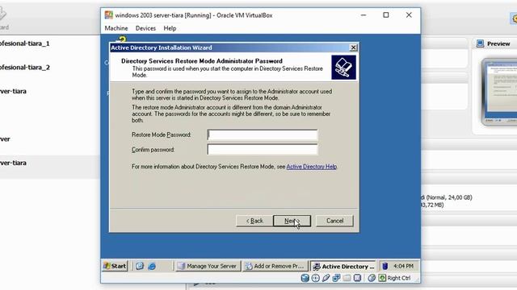Launch Internet Explorer from quick launch
This screenshot has width=517, height=290.
pos(152,266)
